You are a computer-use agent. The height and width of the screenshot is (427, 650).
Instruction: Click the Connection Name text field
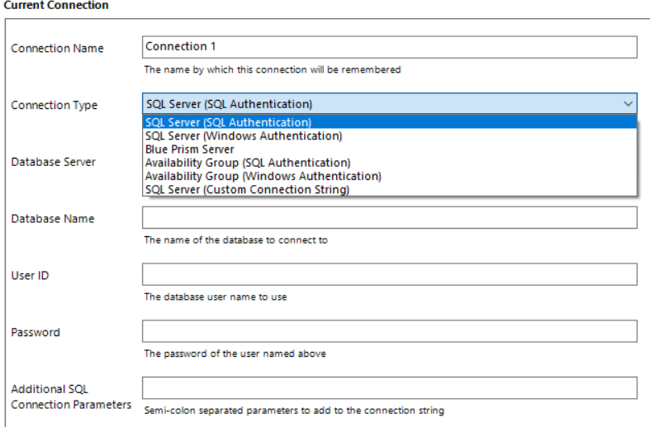click(390, 47)
